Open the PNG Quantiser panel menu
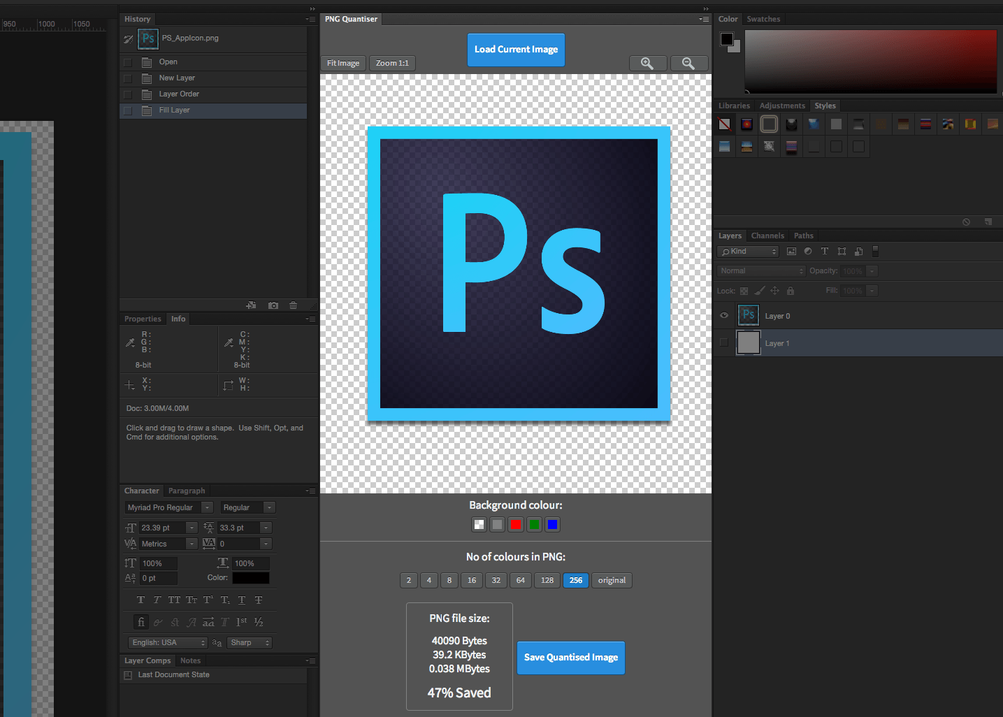This screenshot has width=1003, height=717. pyautogui.click(x=704, y=19)
